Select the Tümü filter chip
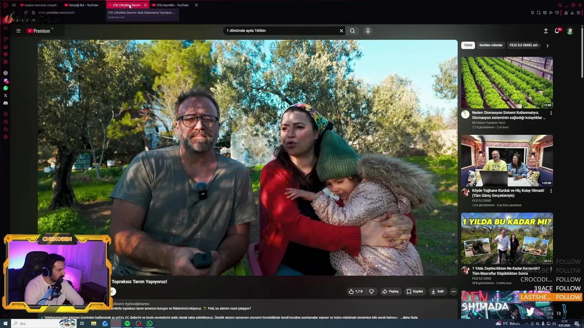 pos(468,45)
